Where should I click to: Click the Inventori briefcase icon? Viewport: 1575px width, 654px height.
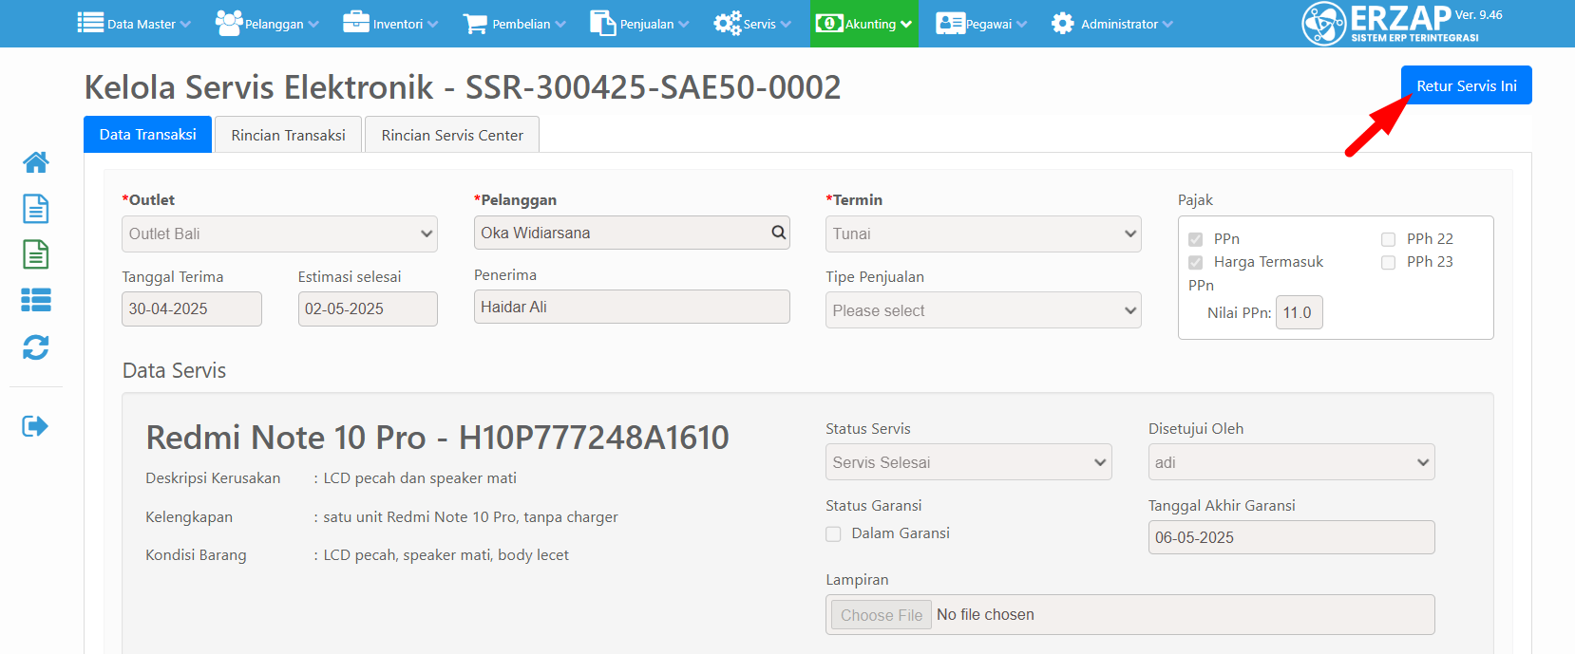point(356,23)
